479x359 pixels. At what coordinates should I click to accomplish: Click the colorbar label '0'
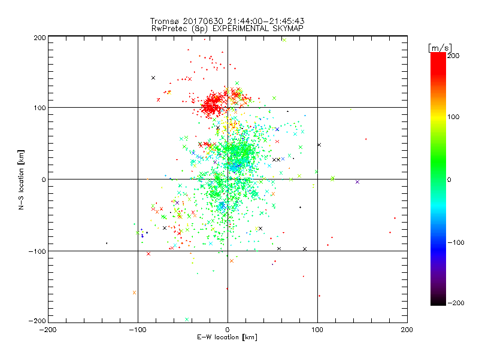[x=449, y=180]
